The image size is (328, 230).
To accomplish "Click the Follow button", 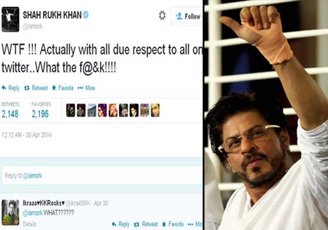I will tap(186, 16).
